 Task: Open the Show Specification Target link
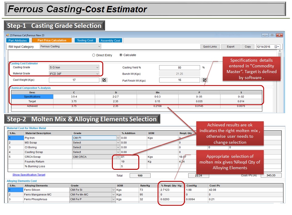pos(29,175)
